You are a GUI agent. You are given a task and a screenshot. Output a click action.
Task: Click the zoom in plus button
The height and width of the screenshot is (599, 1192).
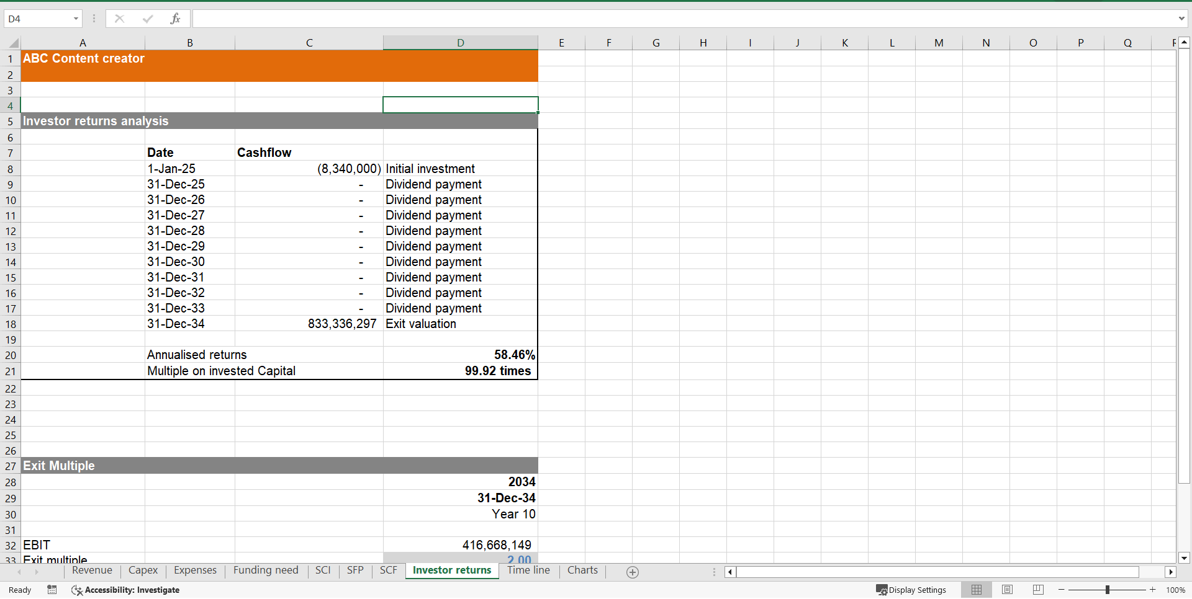[x=1152, y=590]
